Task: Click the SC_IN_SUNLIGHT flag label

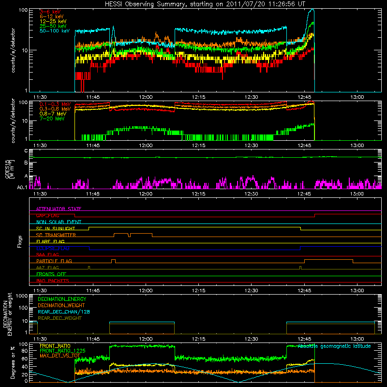Action: pyautogui.click(x=56, y=228)
